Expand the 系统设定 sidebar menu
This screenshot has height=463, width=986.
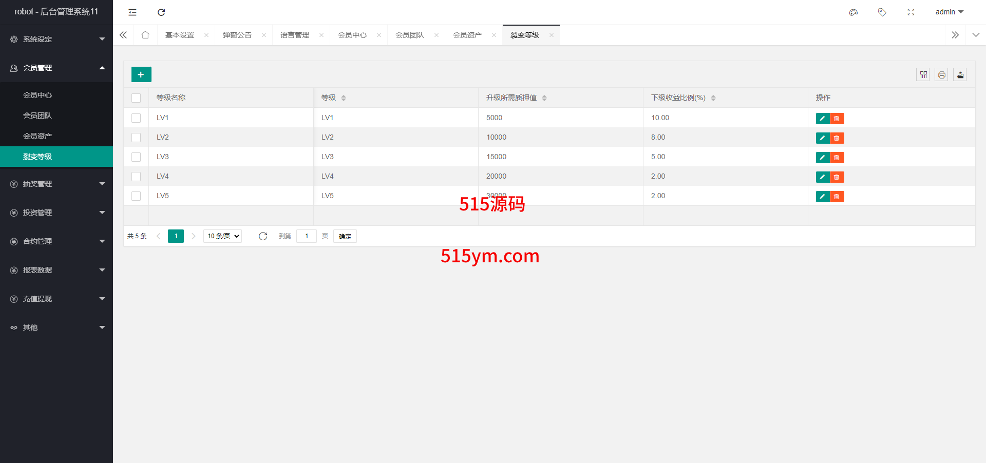(56, 39)
